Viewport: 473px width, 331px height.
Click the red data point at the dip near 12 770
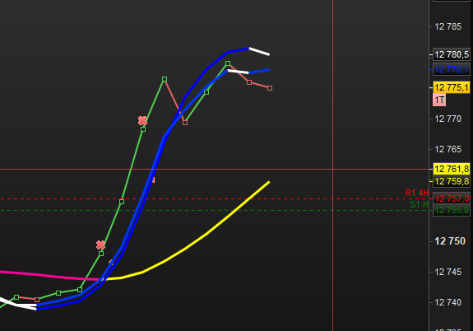185,123
